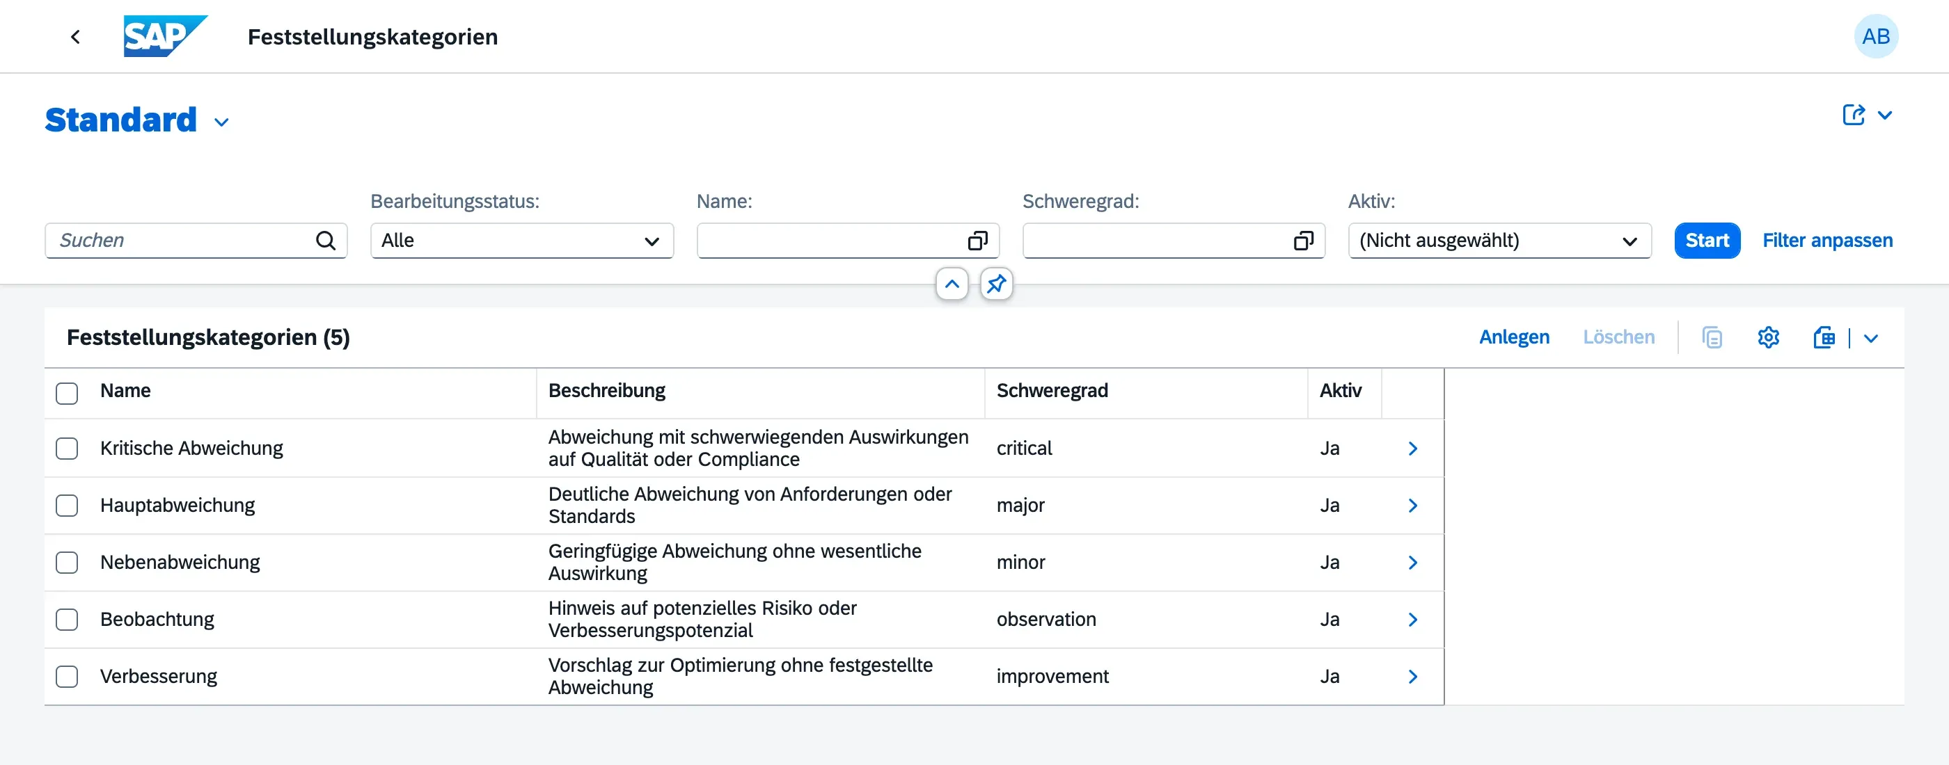This screenshot has width=1949, height=765.
Task: Expand the share options arrow
Action: (1885, 115)
